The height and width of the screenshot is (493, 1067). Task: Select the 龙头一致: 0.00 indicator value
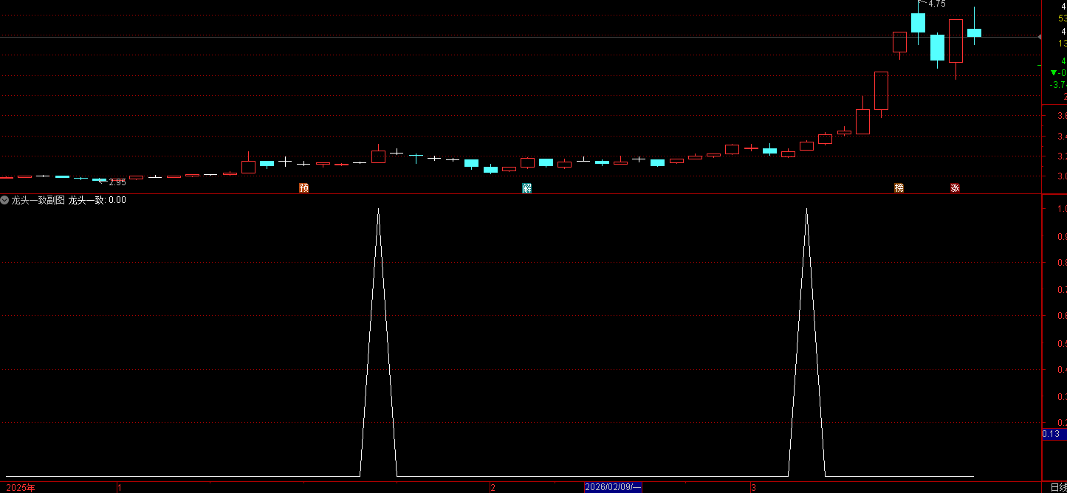click(x=97, y=200)
